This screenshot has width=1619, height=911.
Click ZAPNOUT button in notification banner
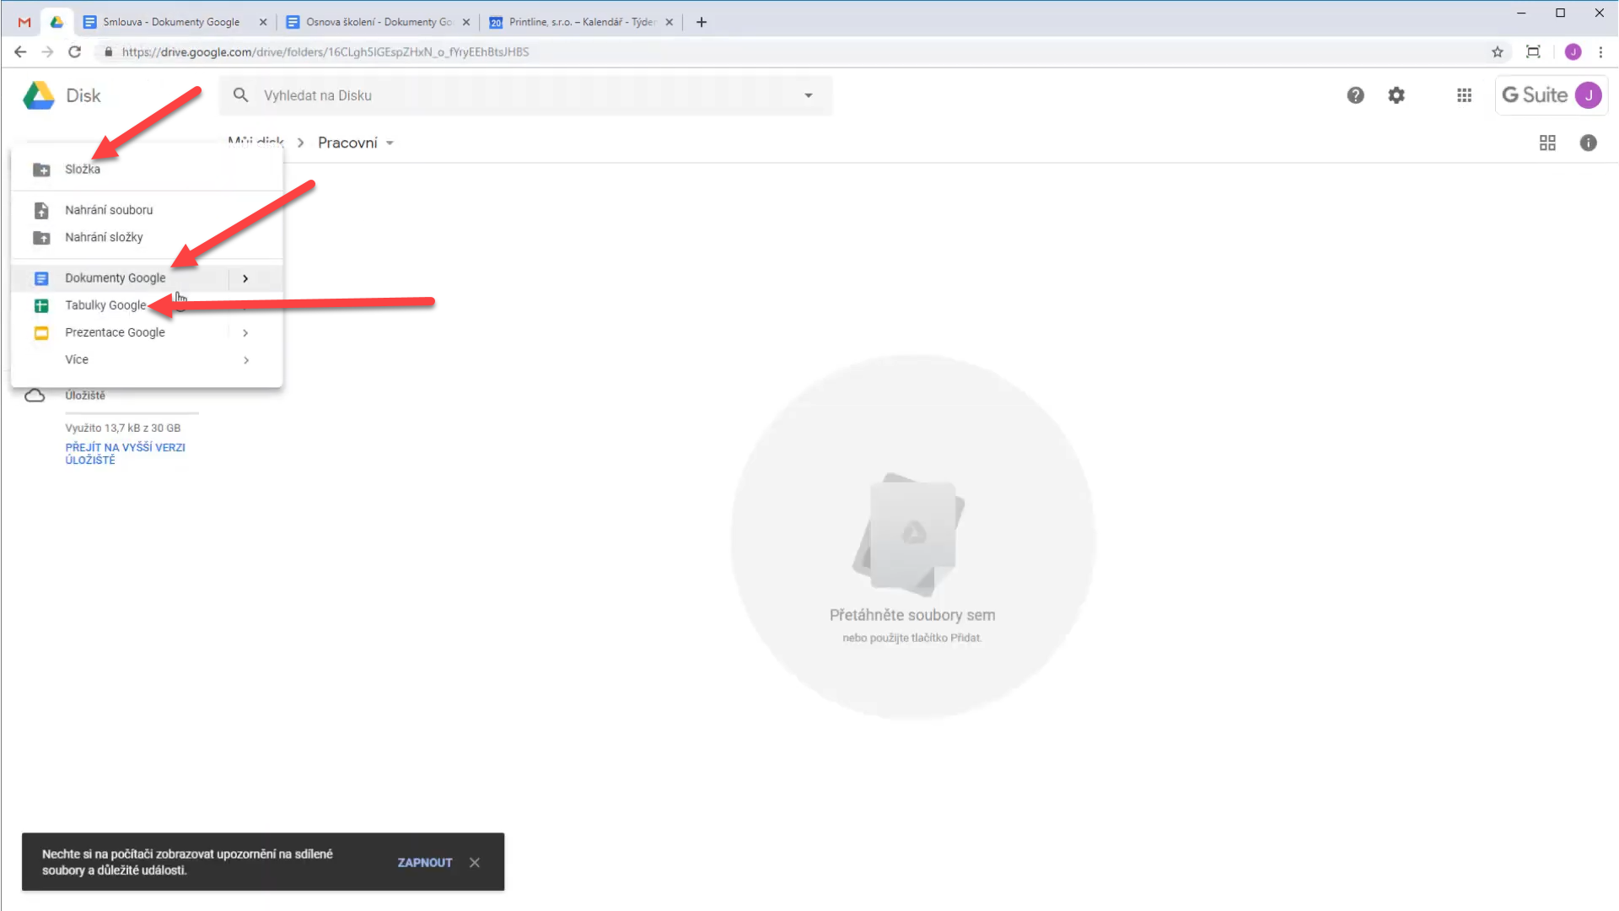point(423,861)
